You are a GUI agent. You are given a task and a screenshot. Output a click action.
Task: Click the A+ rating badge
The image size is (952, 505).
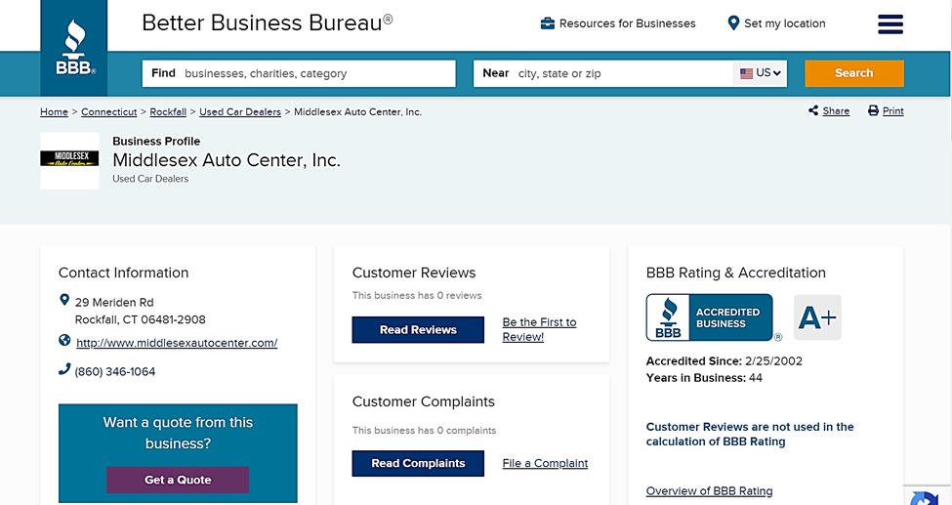pyautogui.click(x=817, y=317)
